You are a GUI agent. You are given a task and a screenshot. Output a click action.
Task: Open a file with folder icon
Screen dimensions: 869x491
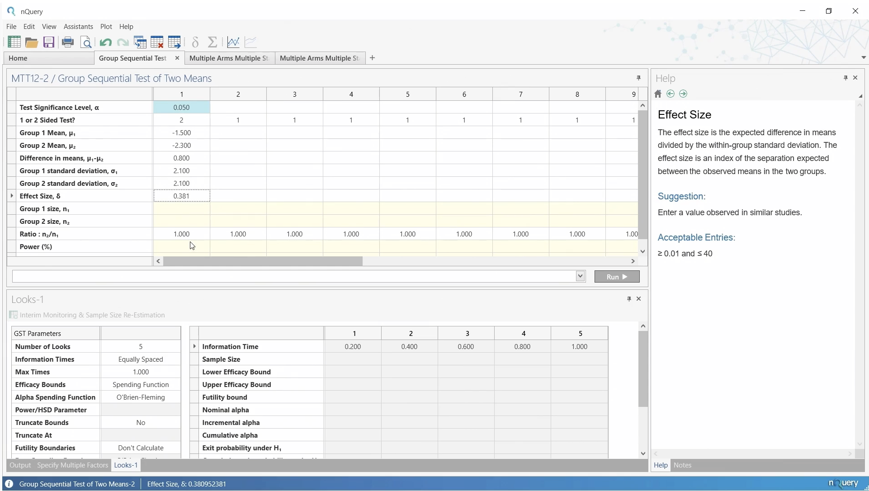[x=32, y=42]
